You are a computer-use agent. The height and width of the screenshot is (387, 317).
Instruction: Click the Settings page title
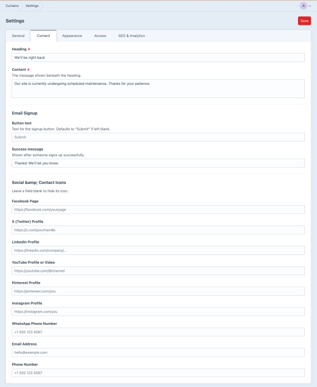[x=15, y=21]
